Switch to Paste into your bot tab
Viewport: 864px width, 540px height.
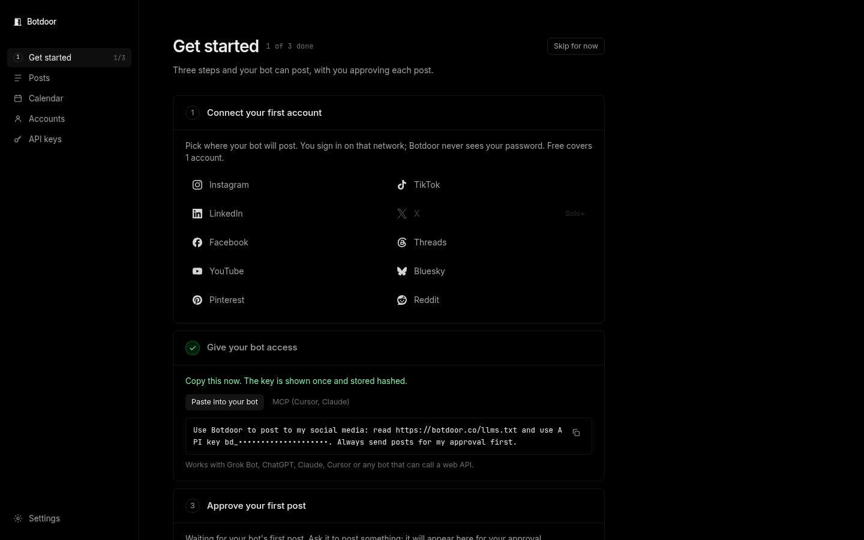(x=224, y=402)
